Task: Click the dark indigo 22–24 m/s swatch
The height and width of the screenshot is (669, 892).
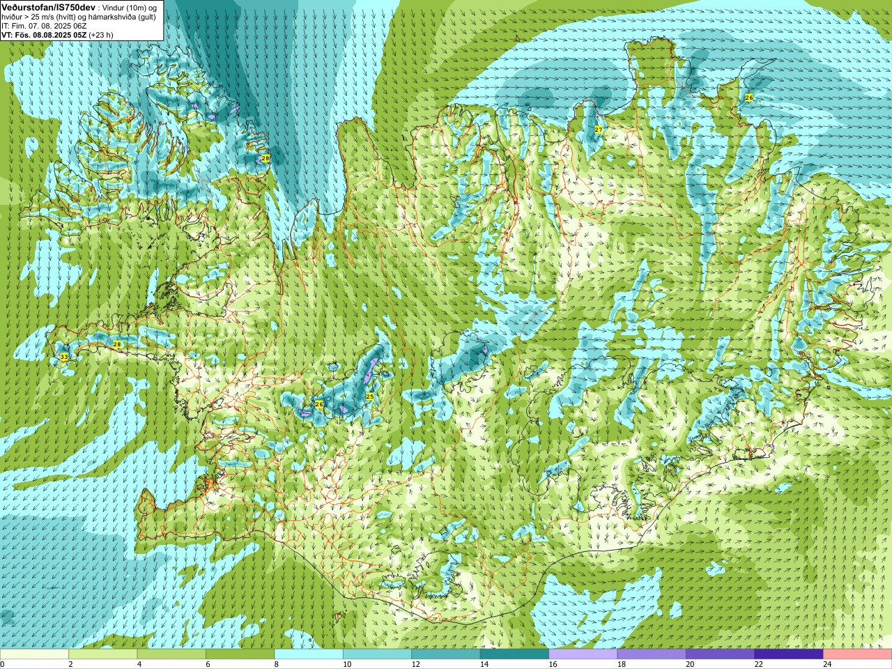Action: (x=789, y=654)
